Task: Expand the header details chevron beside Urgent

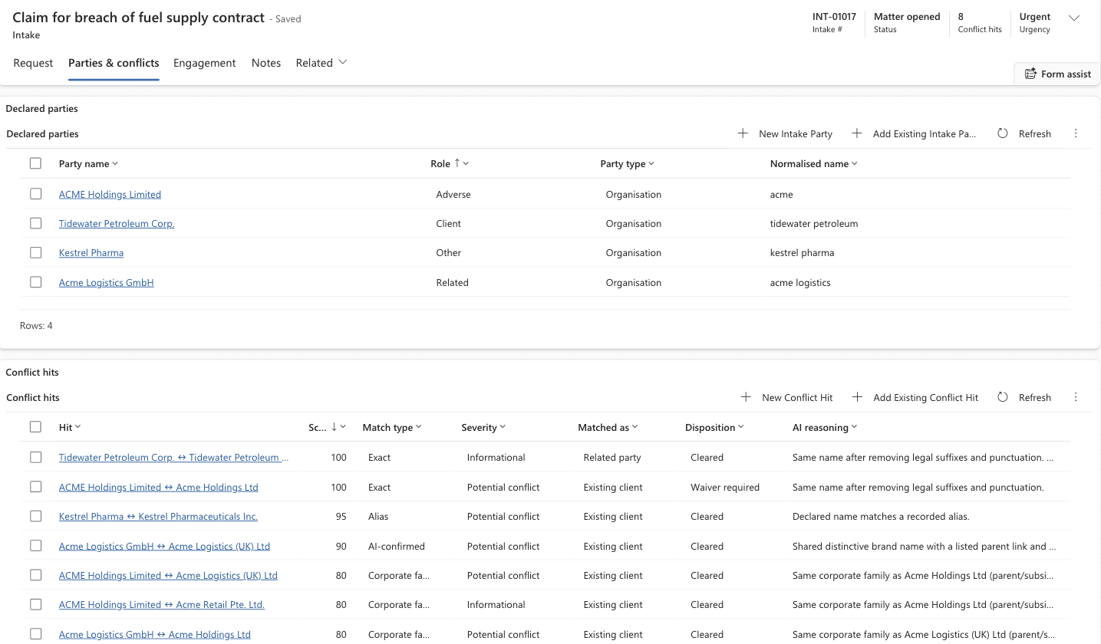Action: pos(1074,18)
